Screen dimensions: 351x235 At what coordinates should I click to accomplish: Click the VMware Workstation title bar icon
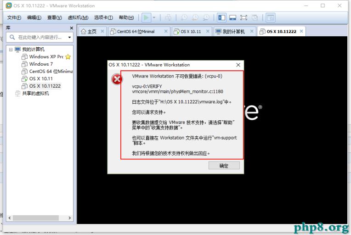9,6
